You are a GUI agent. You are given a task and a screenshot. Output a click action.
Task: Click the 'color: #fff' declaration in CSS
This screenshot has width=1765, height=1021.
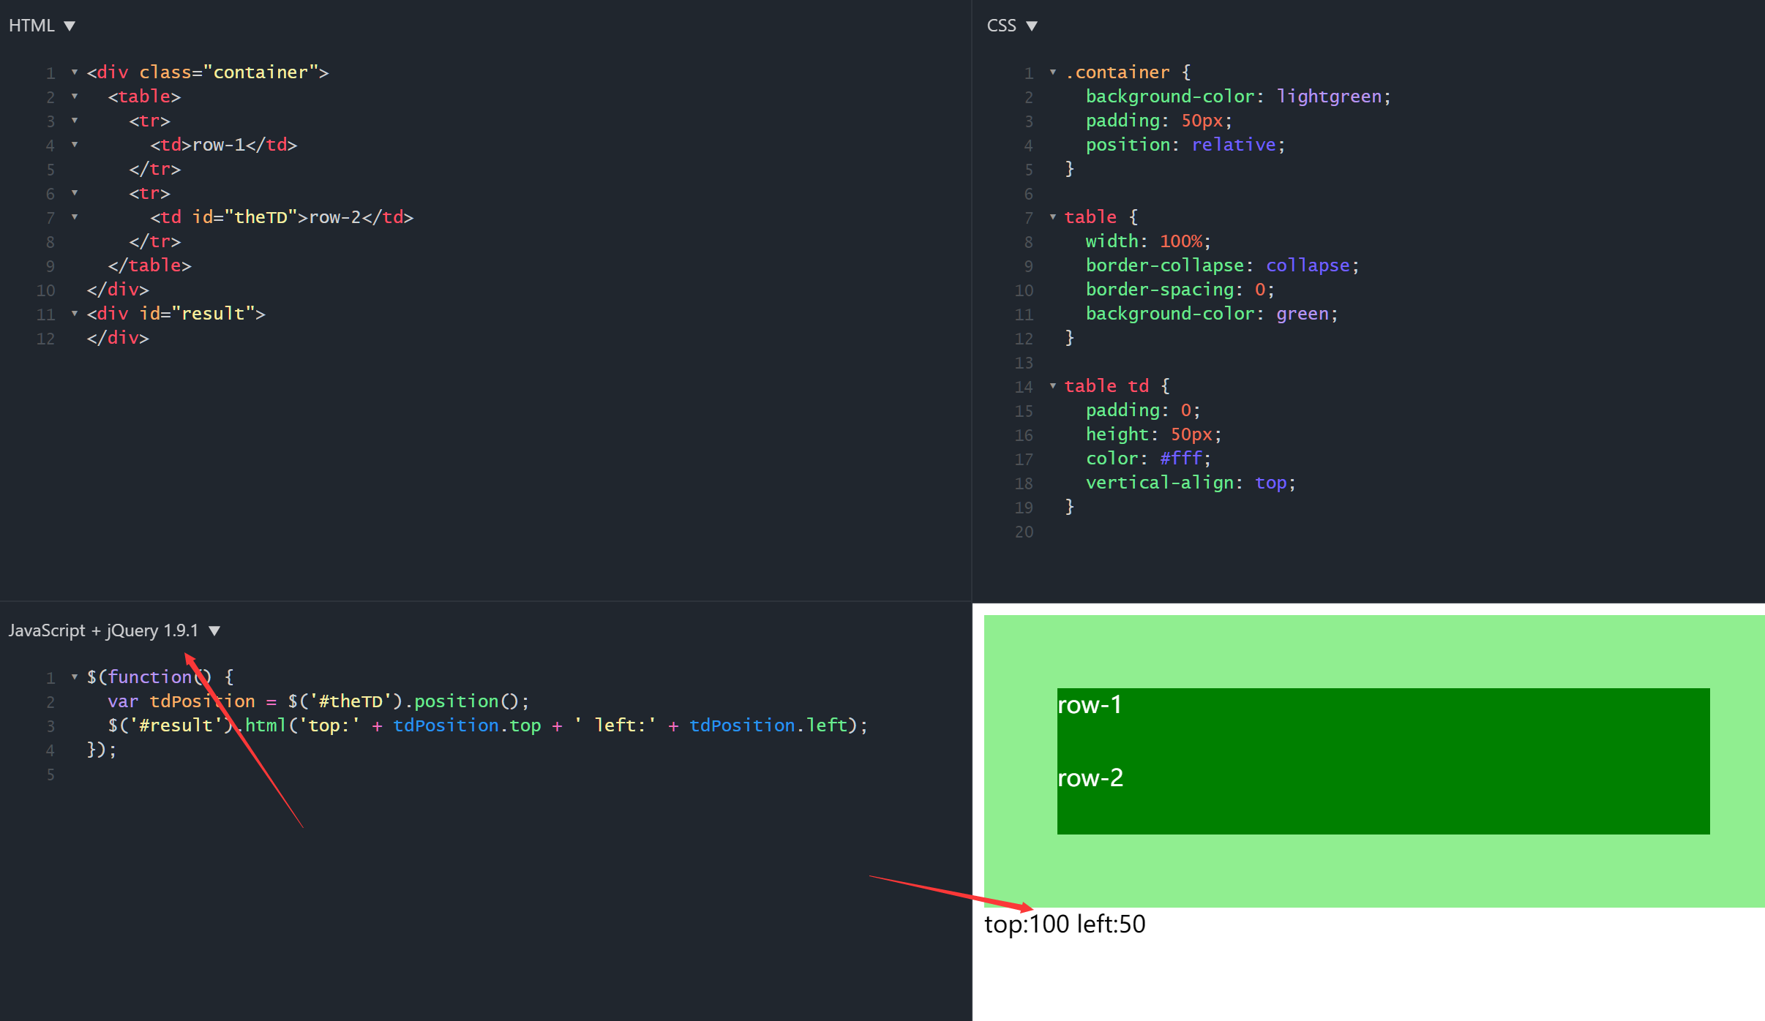click(1148, 458)
